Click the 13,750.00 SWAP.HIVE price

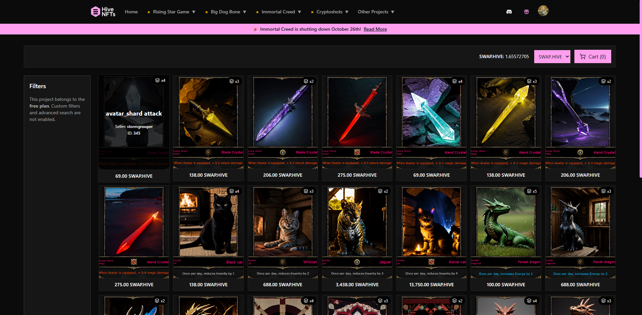tap(431, 285)
